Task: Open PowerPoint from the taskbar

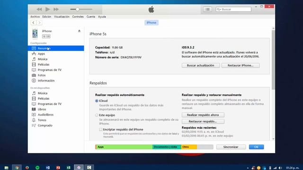Action: click(58, 168)
